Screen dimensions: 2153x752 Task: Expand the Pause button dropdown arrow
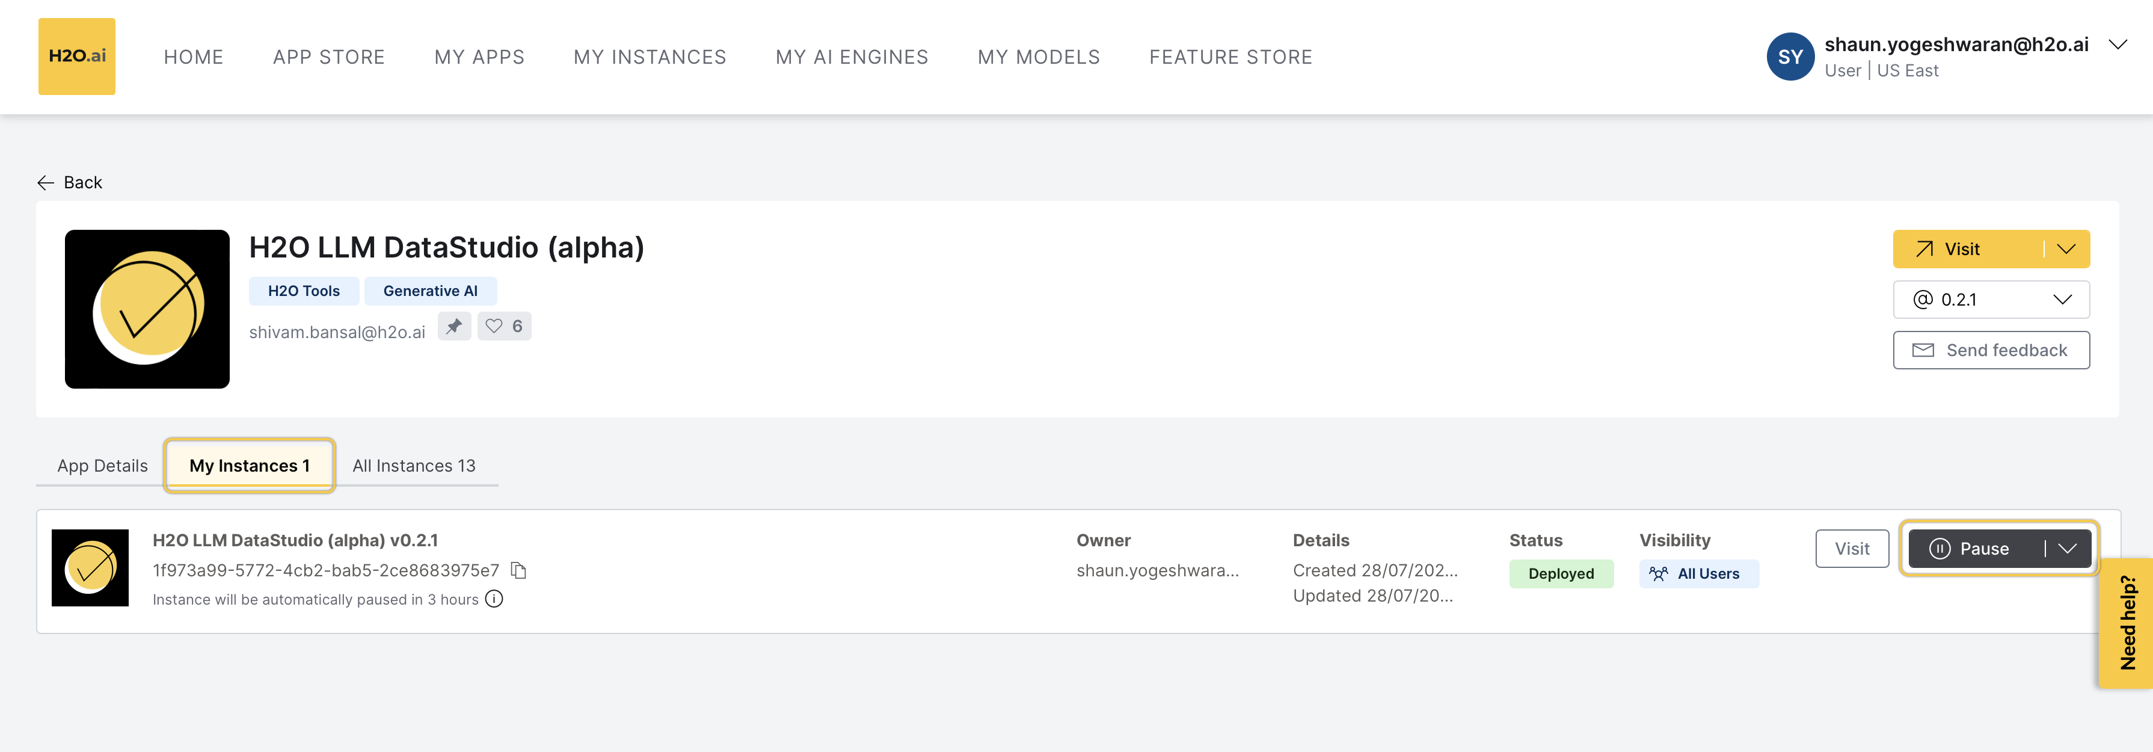click(2067, 549)
